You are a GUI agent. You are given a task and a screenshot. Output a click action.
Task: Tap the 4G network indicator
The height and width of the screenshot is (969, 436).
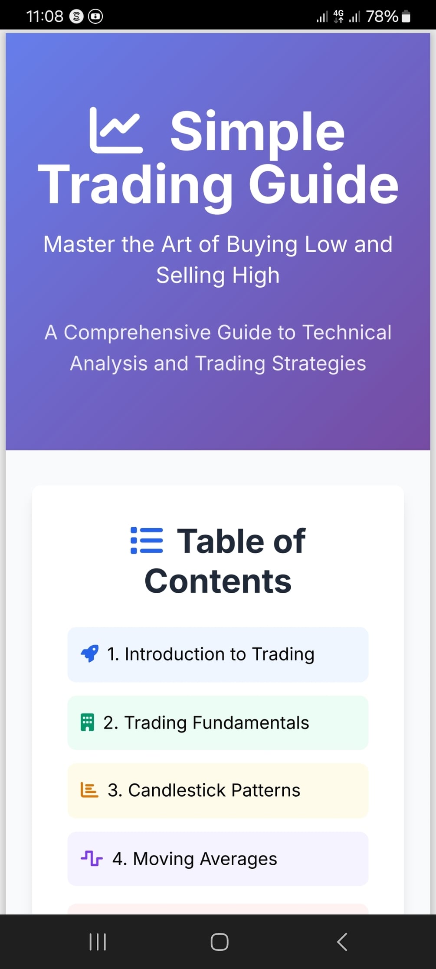(x=338, y=16)
